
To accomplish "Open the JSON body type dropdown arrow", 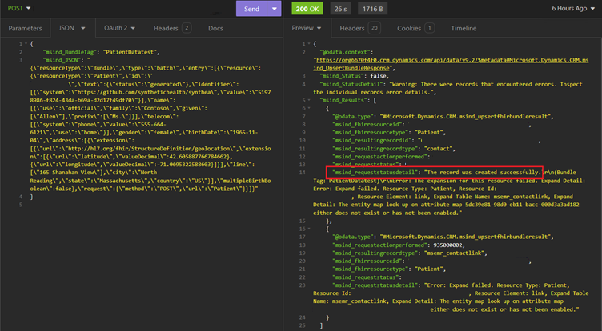I will [x=83, y=28].
